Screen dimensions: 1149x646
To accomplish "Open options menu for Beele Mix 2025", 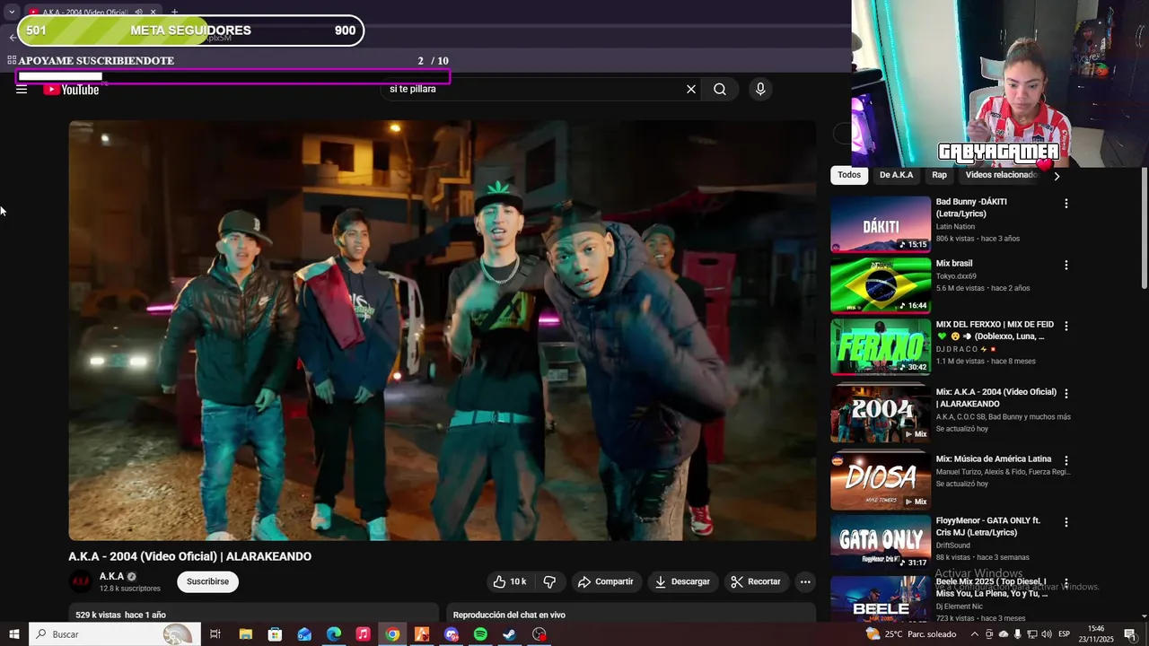I will 1066,584.
